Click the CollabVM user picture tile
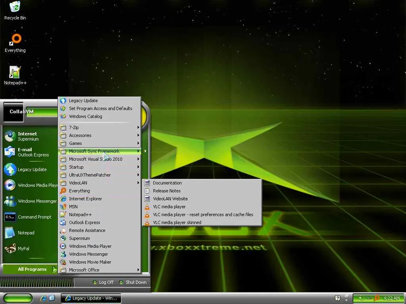Viewport: 406px width, 304px height. coord(13,112)
